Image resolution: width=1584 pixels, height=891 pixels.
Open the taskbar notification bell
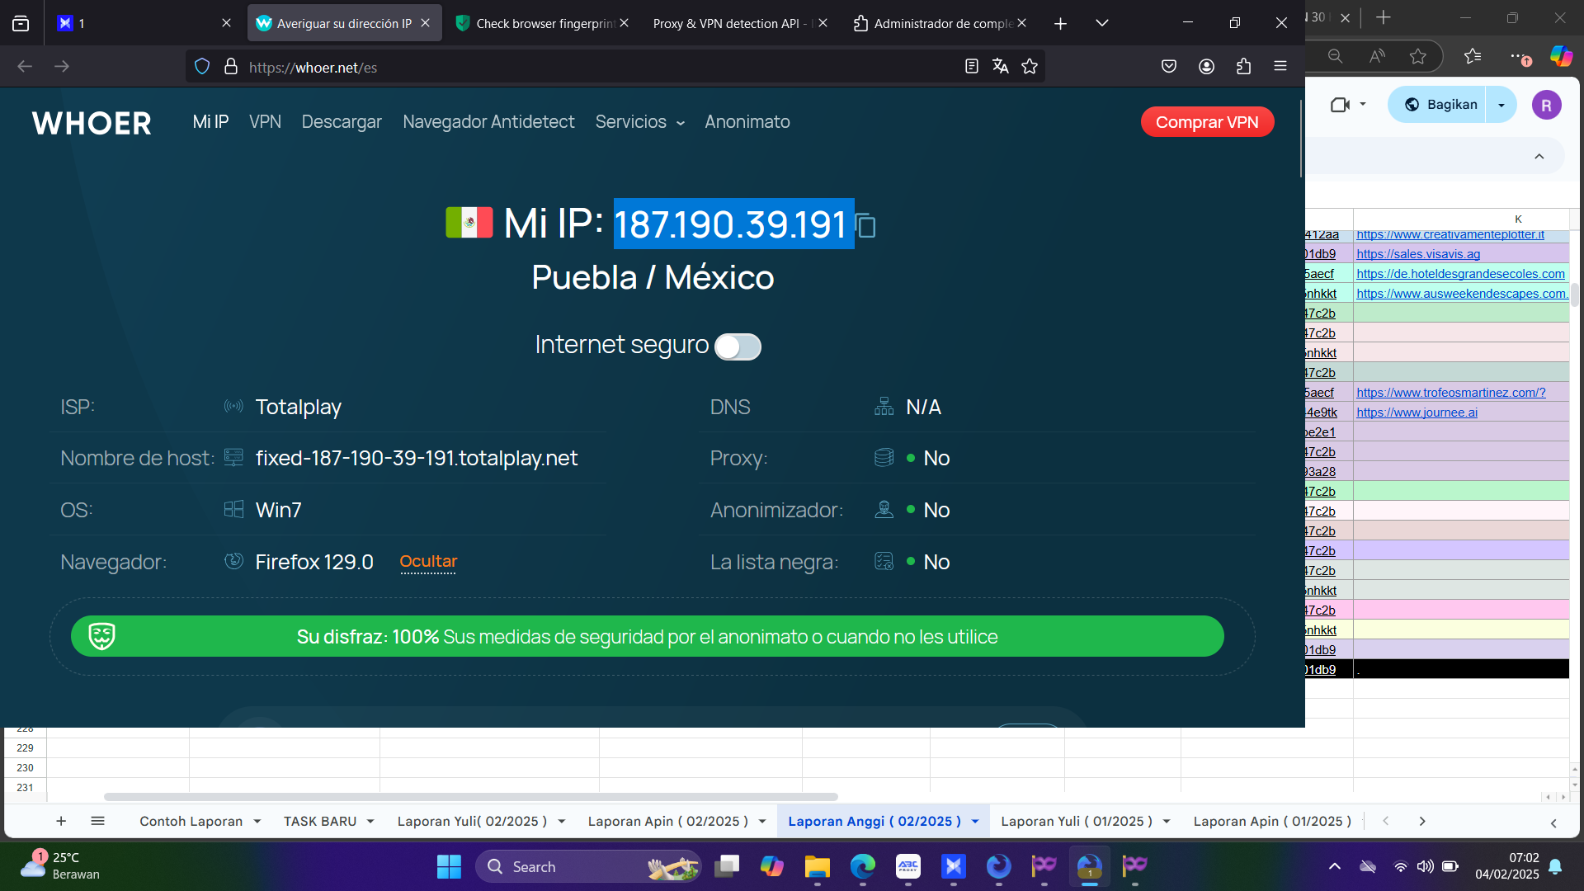(1555, 866)
